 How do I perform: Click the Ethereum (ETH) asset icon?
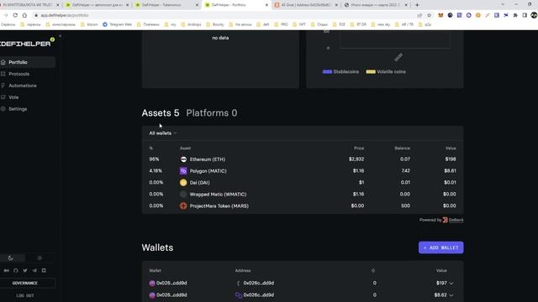(183, 159)
